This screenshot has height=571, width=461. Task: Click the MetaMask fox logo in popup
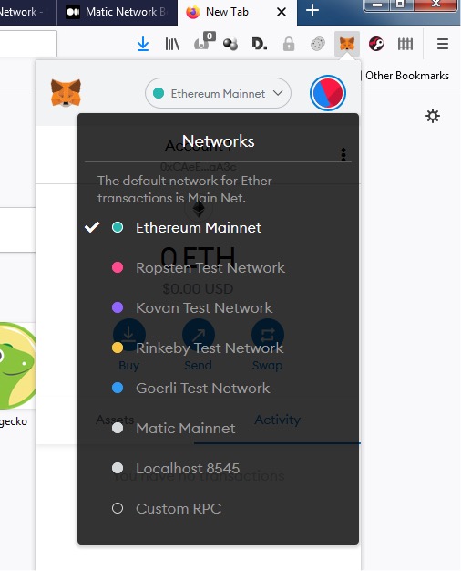click(x=66, y=93)
